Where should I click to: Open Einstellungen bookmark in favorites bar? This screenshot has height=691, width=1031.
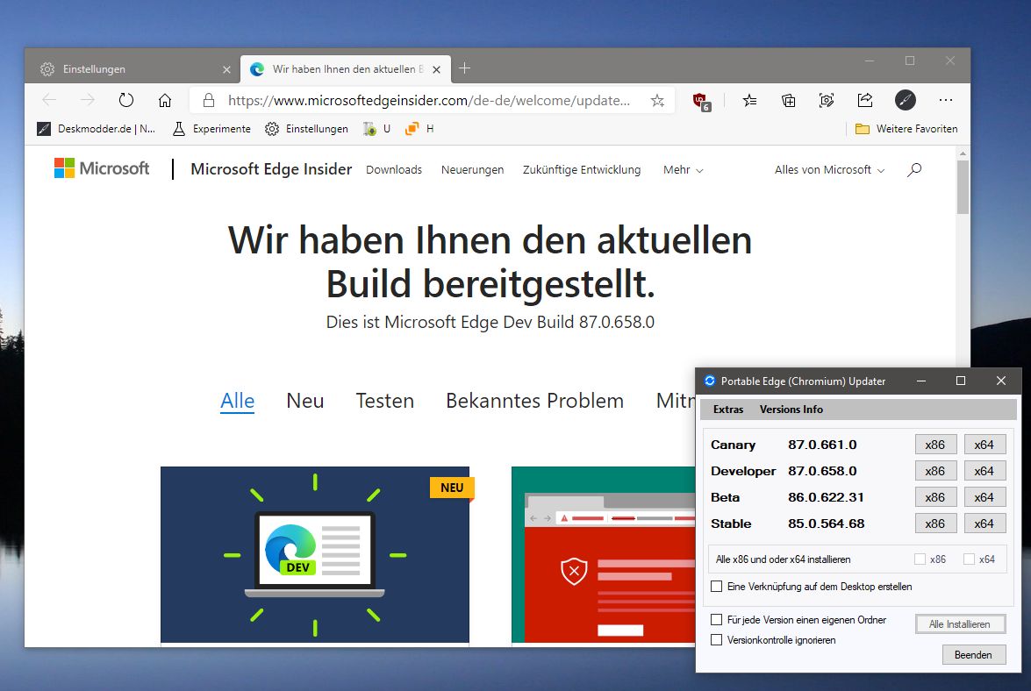pyautogui.click(x=306, y=129)
